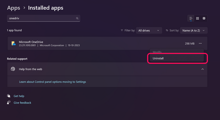Collapse the Help from the web section
Viewport: 220px width, 120px height.
pyautogui.click(x=203, y=69)
